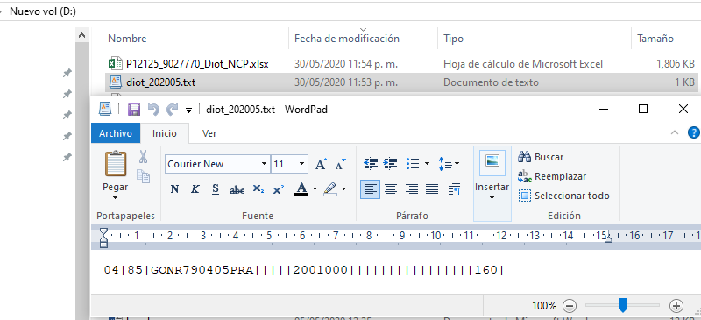Click the WordPad application icon in the title bar
This screenshot has height=320, width=701.
pos(105,109)
